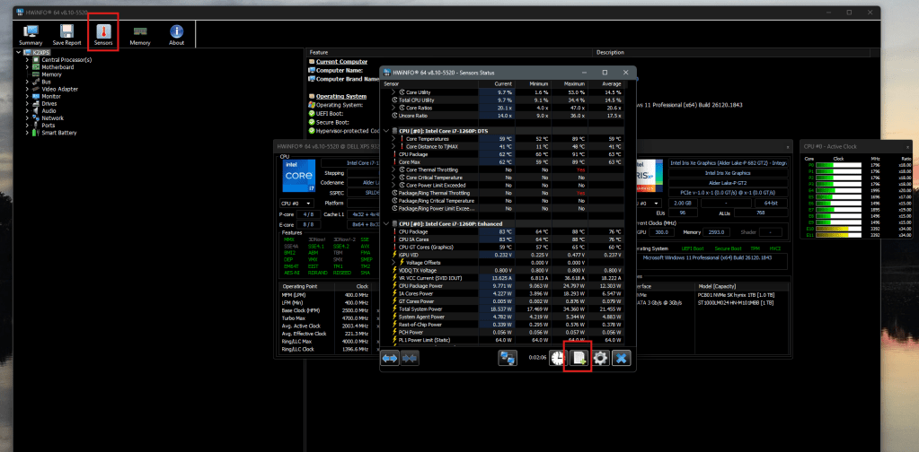
Task: Expand the Core Temperatures sensor row
Action: point(393,139)
